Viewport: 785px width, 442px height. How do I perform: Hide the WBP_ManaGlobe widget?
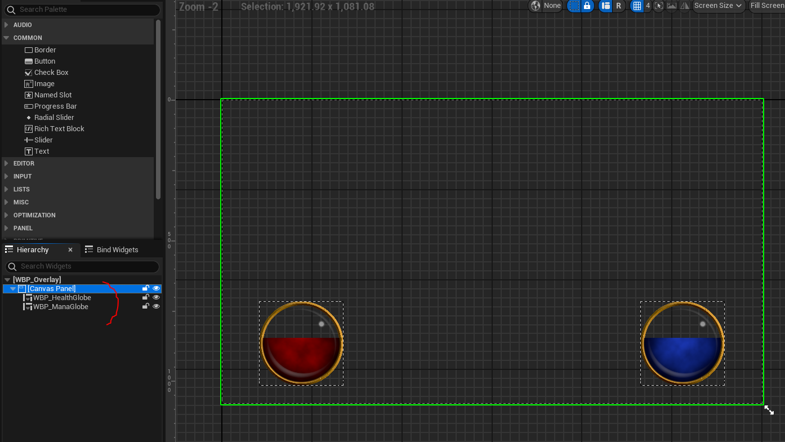coord(157,306)
